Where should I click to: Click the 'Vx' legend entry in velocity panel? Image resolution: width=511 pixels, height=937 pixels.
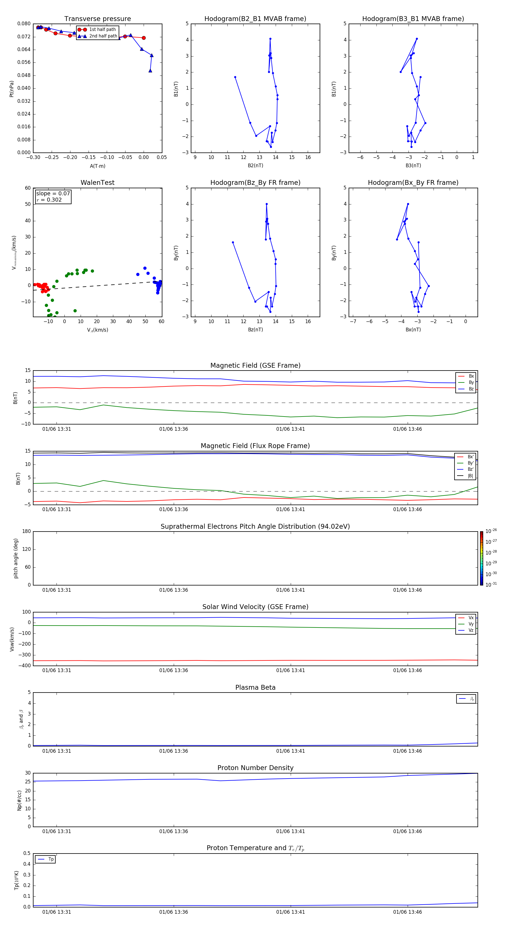pyautogui.click(x=466, y=618)
